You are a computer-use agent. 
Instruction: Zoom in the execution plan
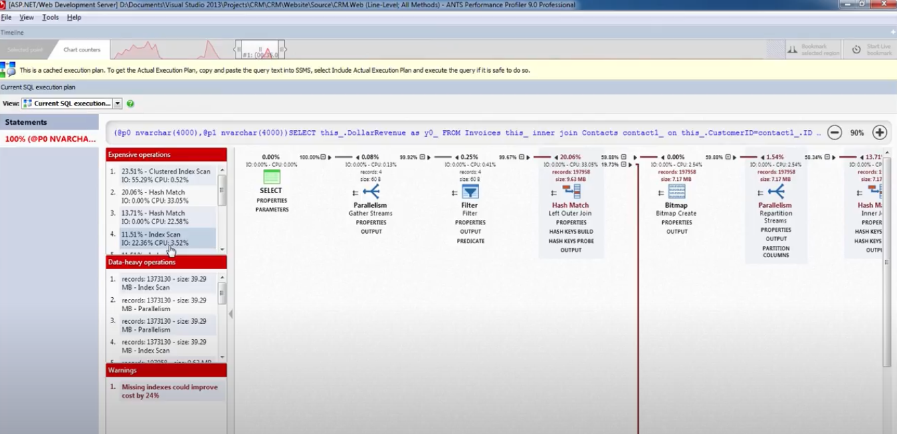(x=880, y=132)
